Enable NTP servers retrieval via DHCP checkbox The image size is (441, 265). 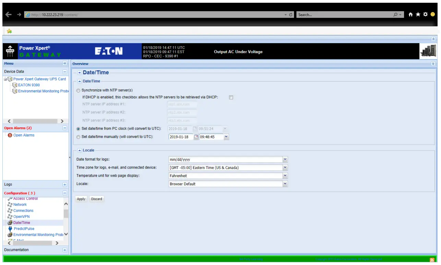click(231, 97)
